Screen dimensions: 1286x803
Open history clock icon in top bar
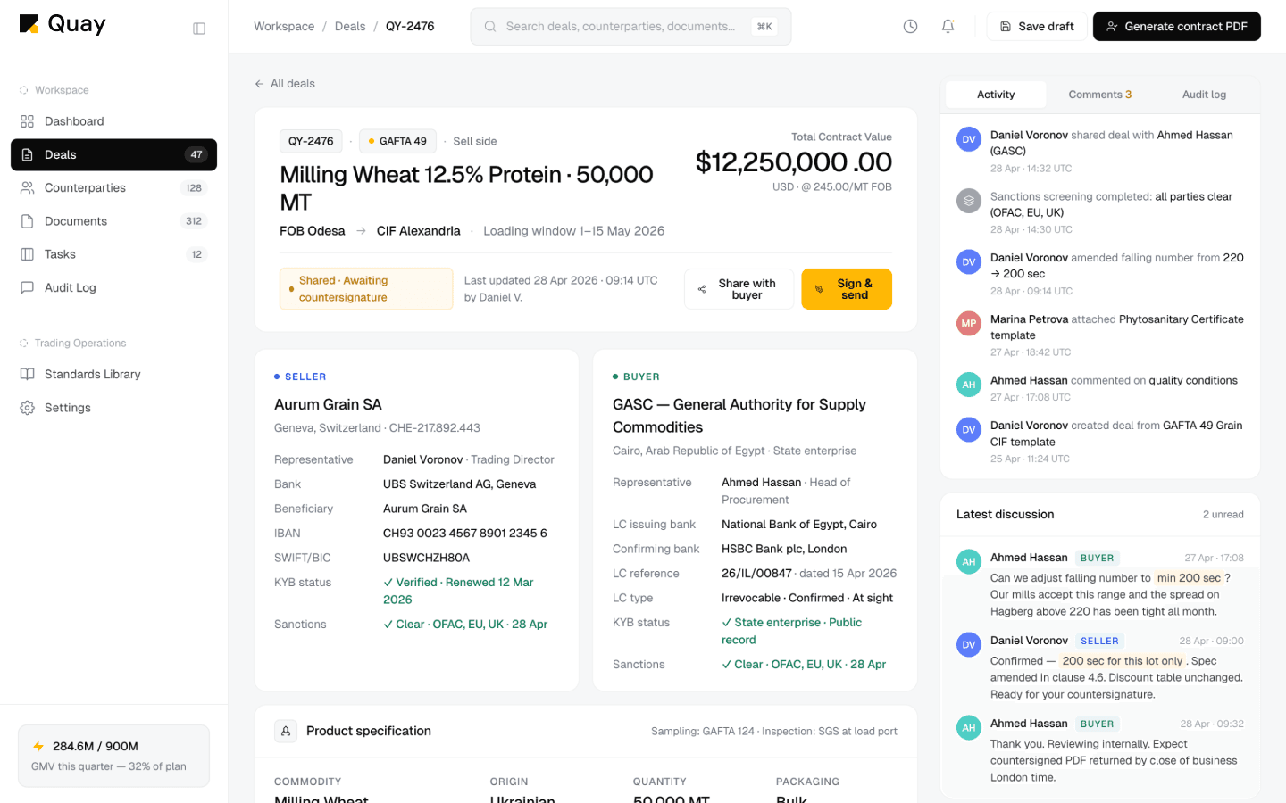coord(910,27)
